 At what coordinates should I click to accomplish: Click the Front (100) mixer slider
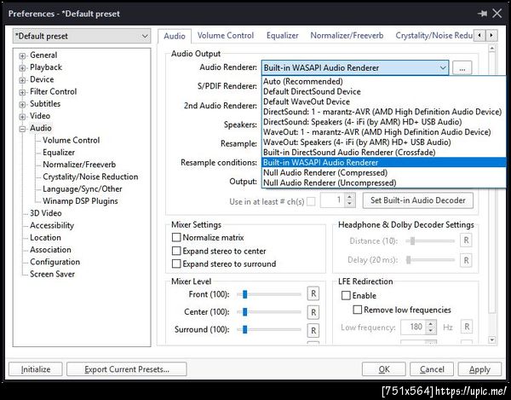(x=269, y=294)
